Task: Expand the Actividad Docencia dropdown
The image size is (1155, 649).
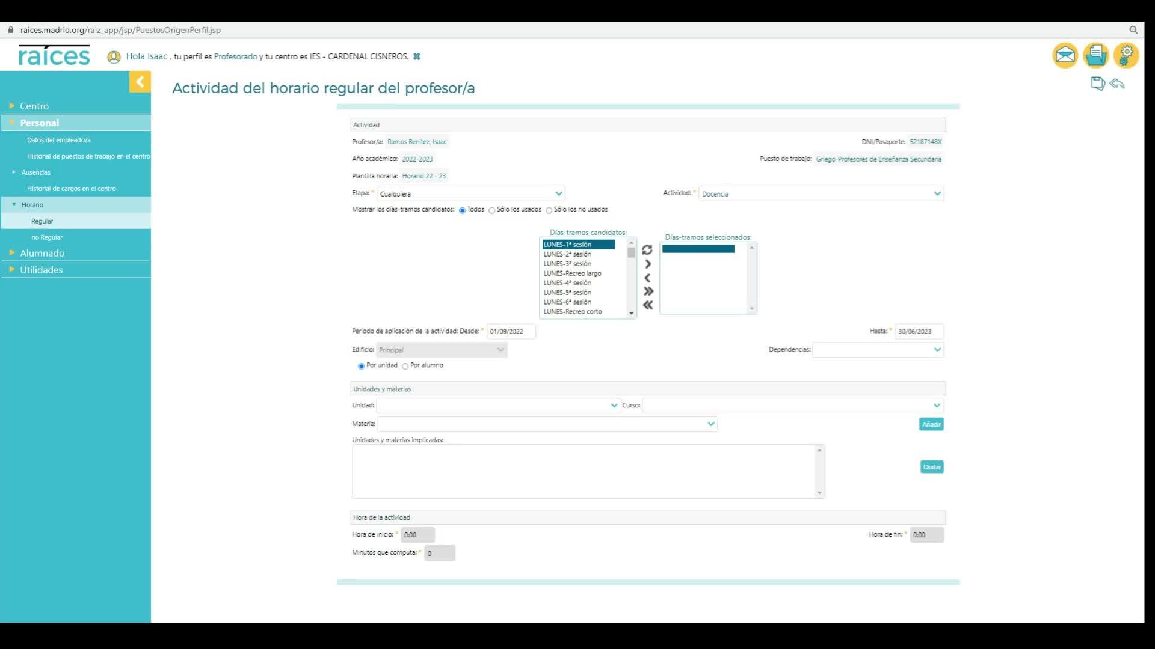Action: pyautogui.click(x=821, y=193)
